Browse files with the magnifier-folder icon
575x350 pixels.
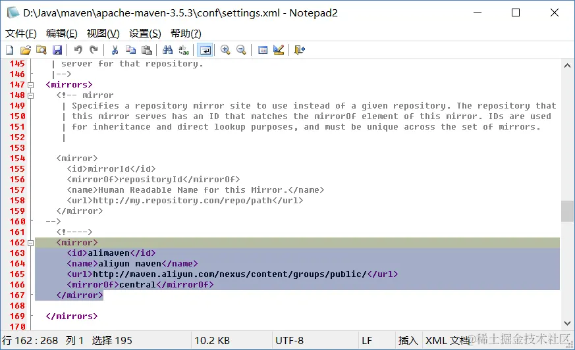tap(41, 50)
